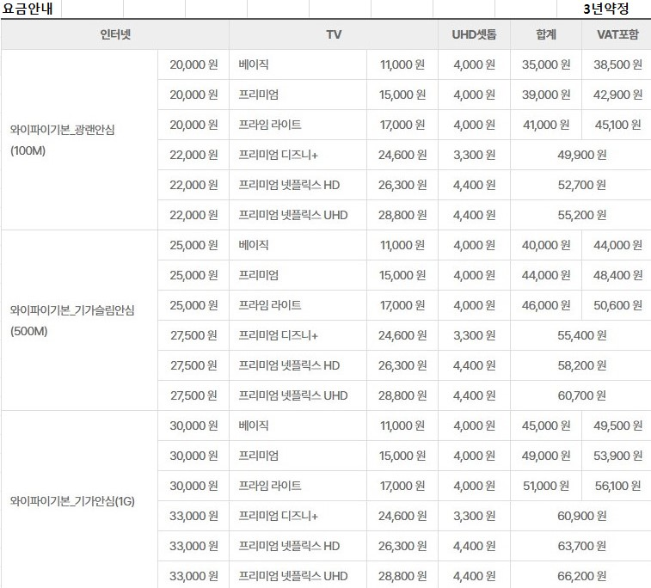Screen dimensions: 651x588
Task: Select the 49,900 원 merged total cell
Action: (x=582, y=155)
